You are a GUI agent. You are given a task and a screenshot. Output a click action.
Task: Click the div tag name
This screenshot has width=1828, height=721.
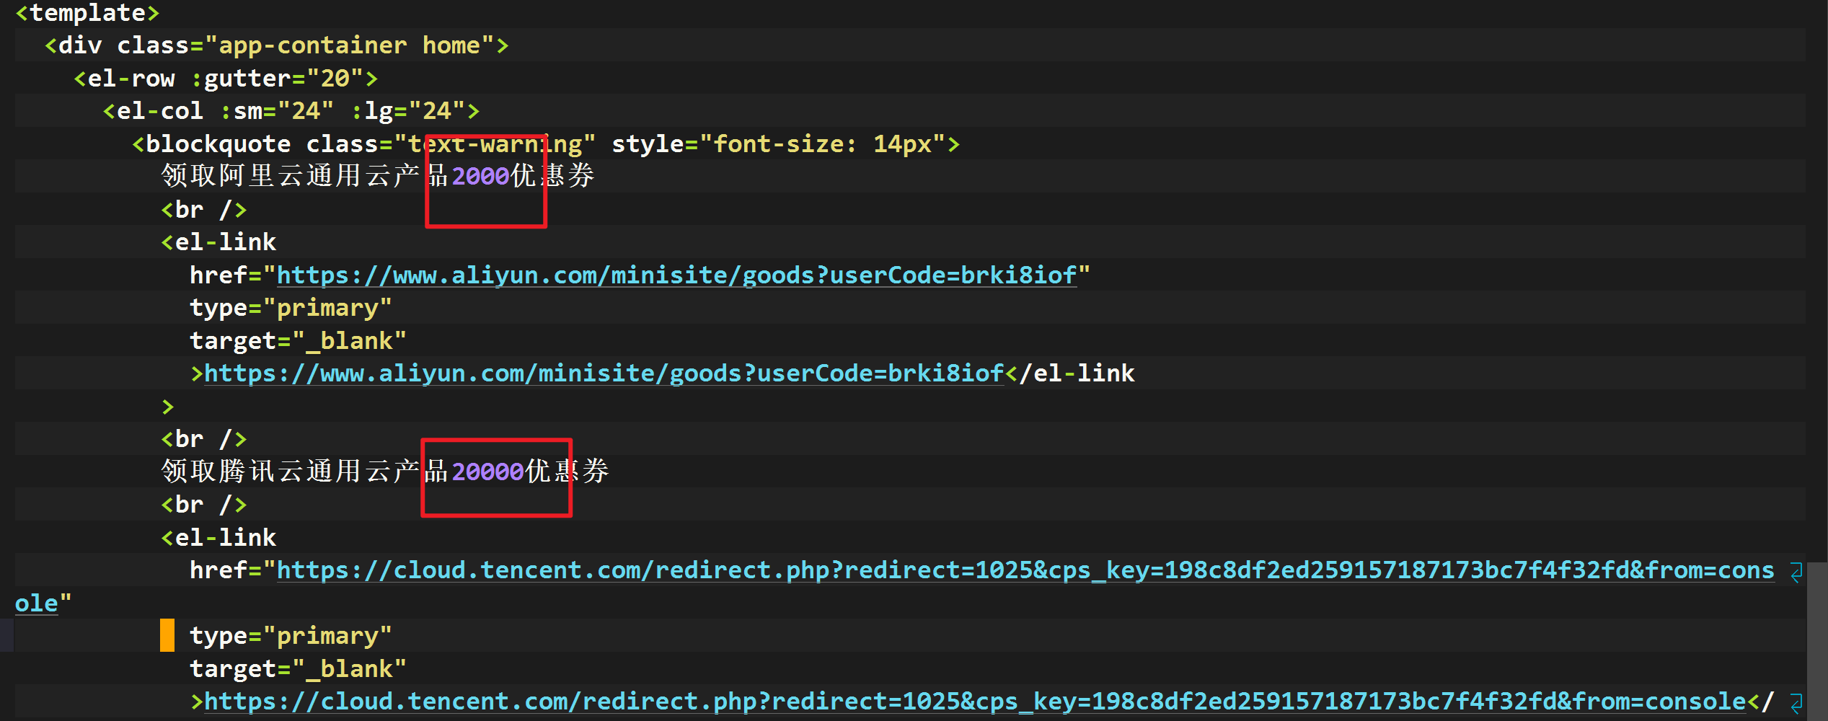tap(80, 45)
